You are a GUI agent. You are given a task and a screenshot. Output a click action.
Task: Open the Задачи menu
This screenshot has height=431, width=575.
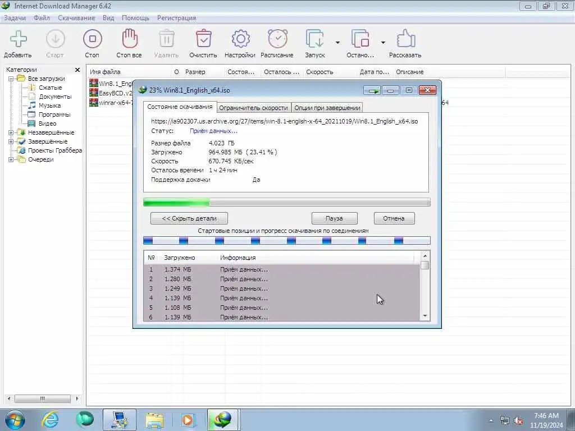(15, 18)
